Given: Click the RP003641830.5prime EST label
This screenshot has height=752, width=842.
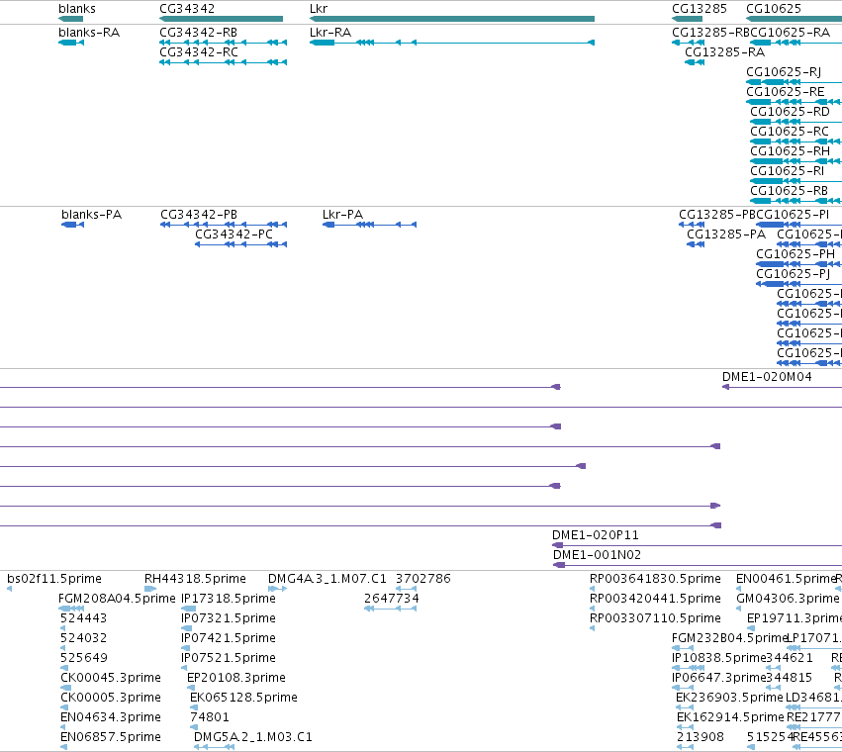Looking at the screenshot, I should point(655,579).
